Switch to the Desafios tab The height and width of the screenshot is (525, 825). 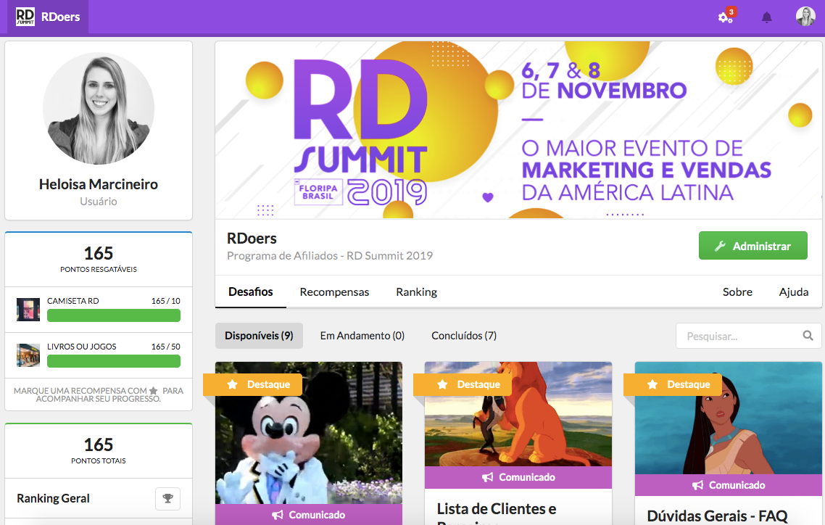click(x=250, y=292)
